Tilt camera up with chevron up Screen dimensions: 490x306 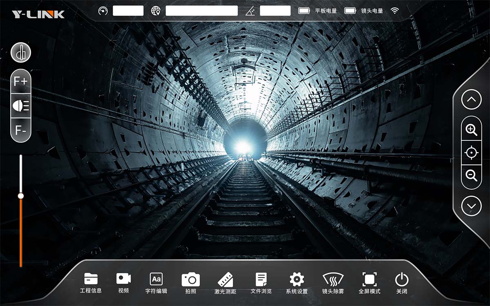click(472, 99)
